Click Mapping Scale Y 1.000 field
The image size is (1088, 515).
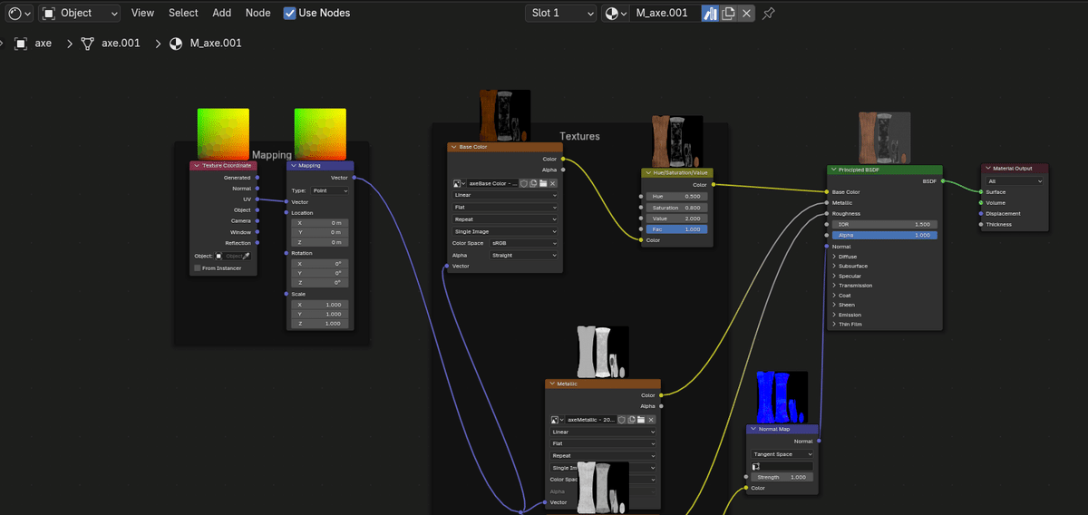[321, 314]
